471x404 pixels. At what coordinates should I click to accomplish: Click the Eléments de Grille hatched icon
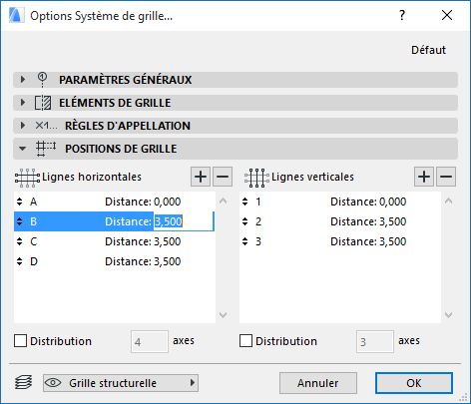pos(43,103)
